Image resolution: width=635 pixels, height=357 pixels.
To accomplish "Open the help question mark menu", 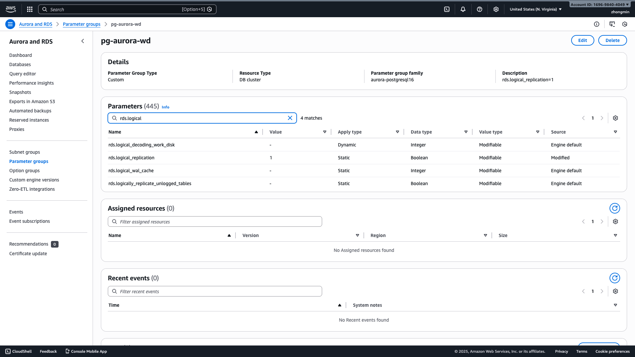I will coord(480,9).
